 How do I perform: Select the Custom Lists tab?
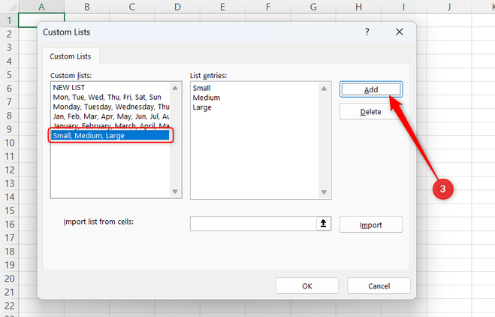tap(71, 56)
